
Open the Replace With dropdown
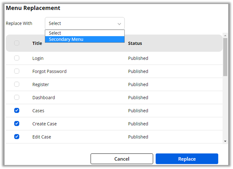click(x=84, y=23)
